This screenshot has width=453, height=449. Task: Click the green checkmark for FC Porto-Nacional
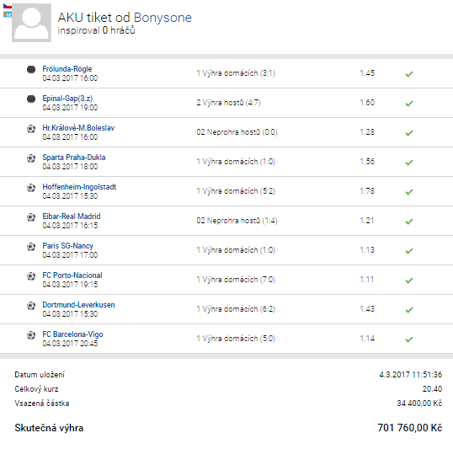click(409, 281)
